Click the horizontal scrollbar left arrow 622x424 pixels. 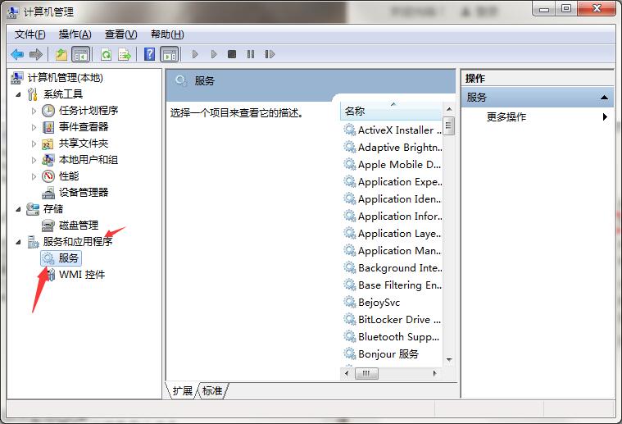(x=347, y=373)
